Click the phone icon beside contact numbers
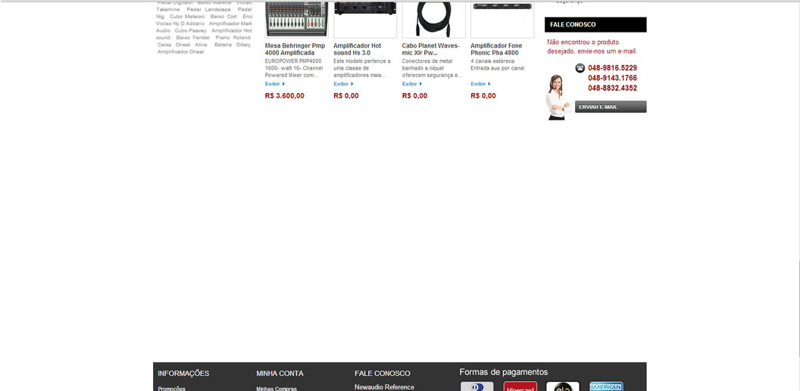This screenshot has width=800, height=391. click(580, 68)
